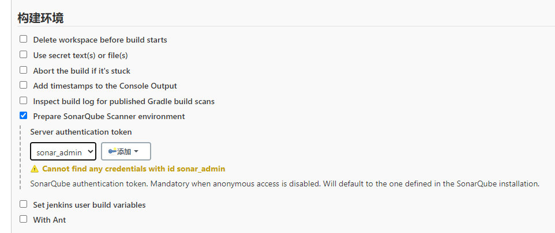555x233 pixels.
Task: Click the With Ant label text
Action: point(50,220)
